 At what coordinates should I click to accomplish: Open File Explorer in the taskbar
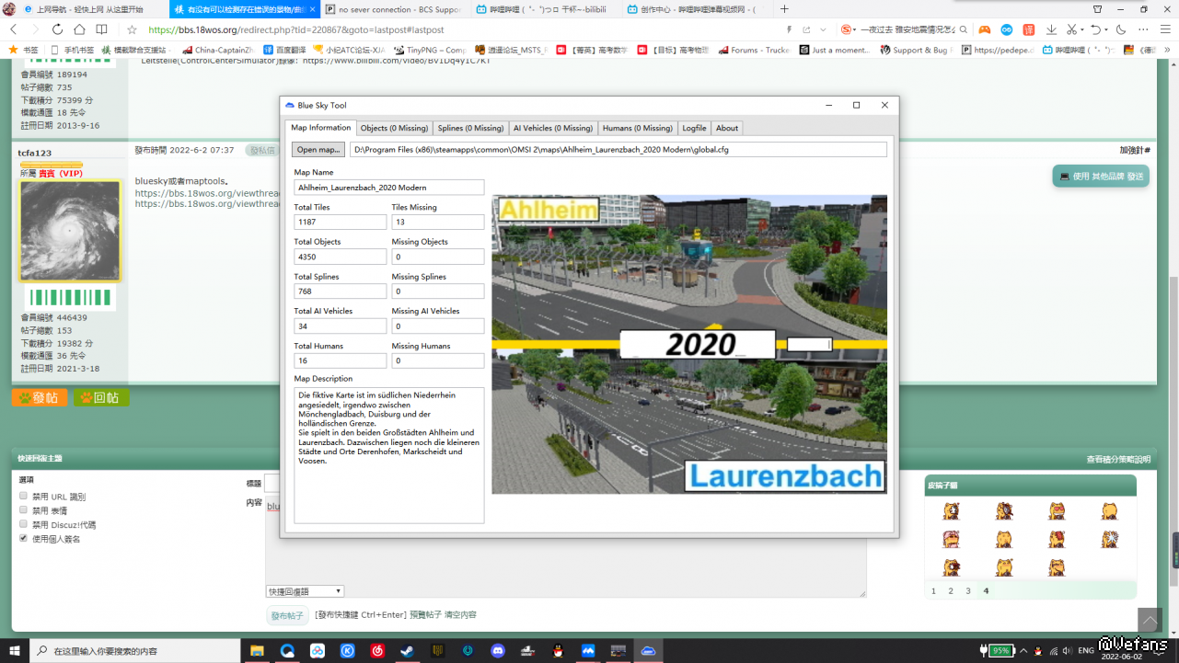coord(258,650)
